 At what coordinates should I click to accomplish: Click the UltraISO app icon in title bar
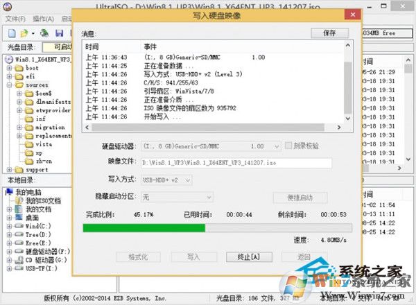[x=8, y=6]
